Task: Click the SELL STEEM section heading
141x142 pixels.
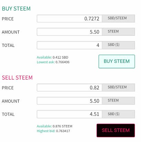Action: tap(17, 78)
